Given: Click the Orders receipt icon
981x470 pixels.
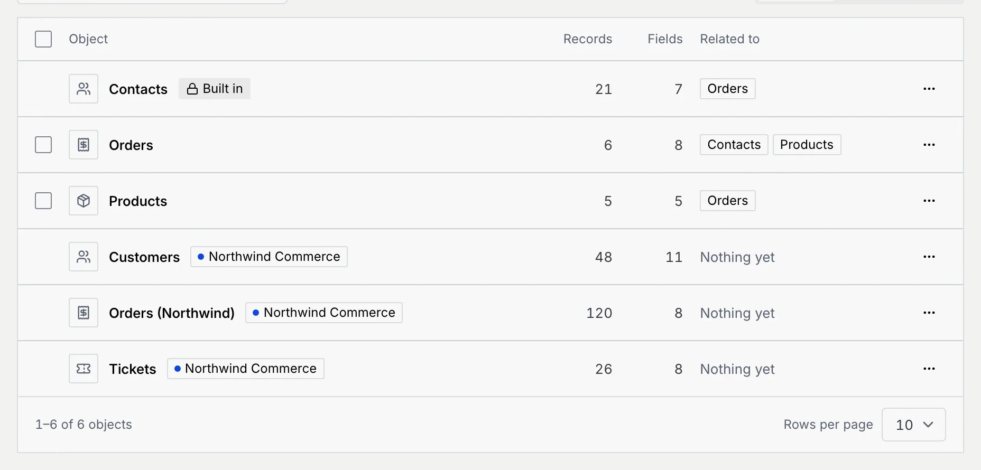Looking at the screenshot, I should (84, 145).
